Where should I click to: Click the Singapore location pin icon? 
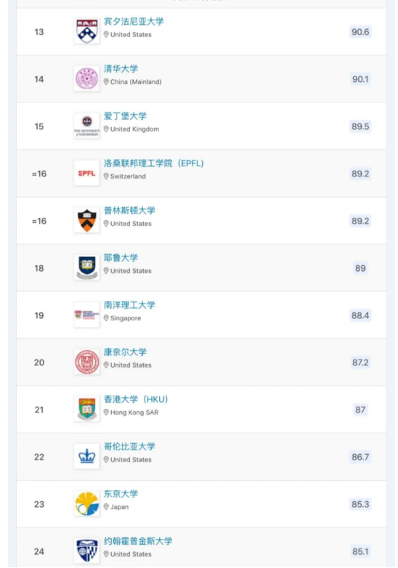pos(106,318)
